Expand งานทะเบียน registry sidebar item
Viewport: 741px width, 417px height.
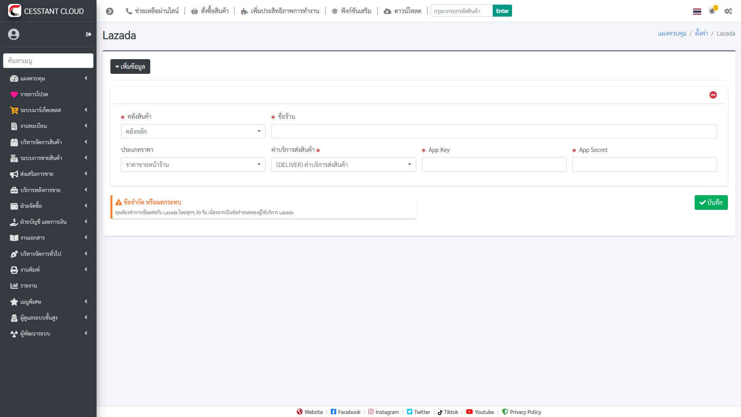click(x=48, y=126)
